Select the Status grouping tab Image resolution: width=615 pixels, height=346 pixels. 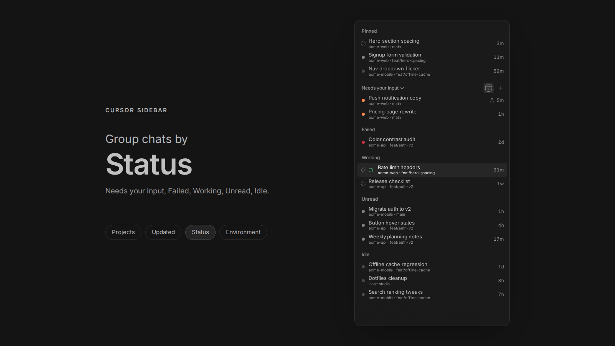tap(200, 232)
